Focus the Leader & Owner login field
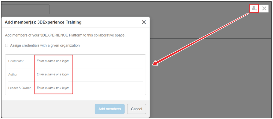273x119 pixels. 53,88
